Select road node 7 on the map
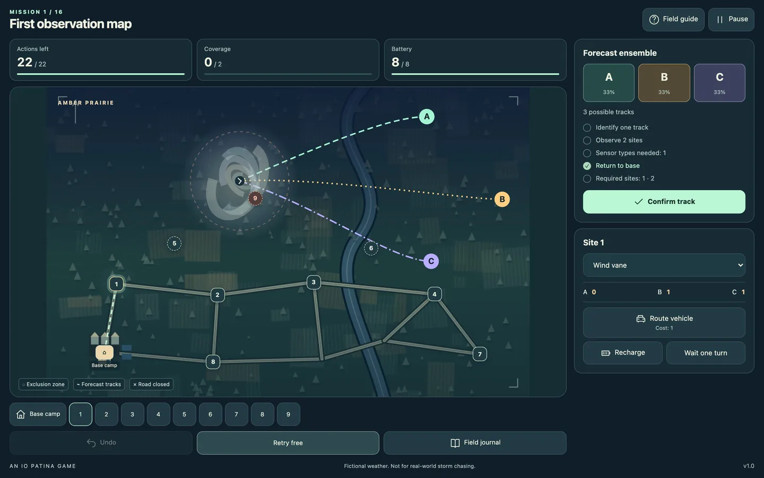The width and height of the screenshot is (764, 478). coord(480,354)
